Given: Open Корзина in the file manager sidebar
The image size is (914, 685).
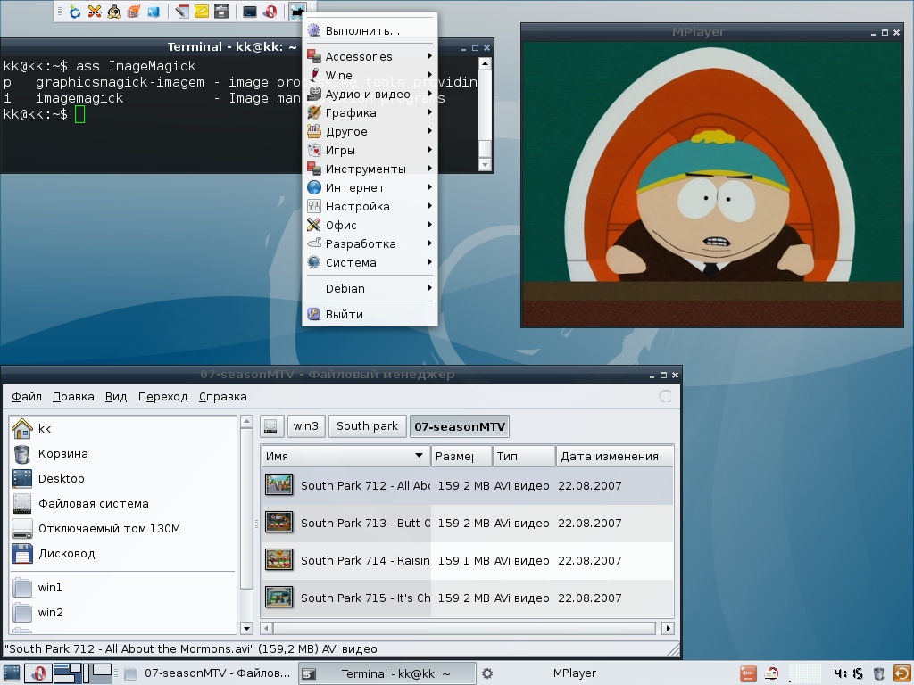Looking at the screenshot, I should [62, 454].
